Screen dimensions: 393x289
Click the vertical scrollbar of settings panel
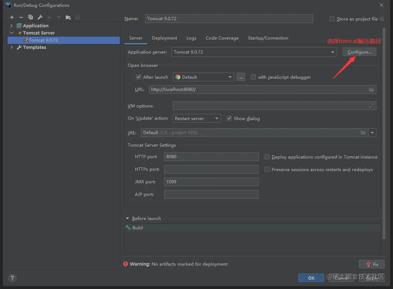[384, 133]
